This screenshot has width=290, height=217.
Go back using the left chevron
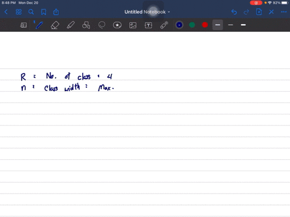pyautogui.click(x=6, y=12)
